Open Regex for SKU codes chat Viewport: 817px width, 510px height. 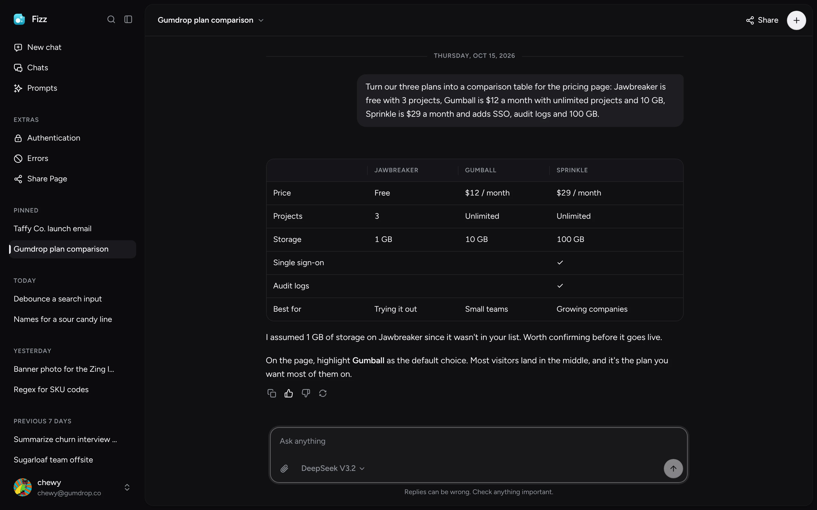point(73,390)
